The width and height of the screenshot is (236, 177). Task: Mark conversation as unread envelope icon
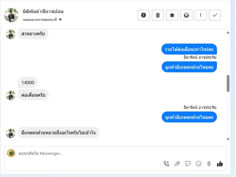186,15
